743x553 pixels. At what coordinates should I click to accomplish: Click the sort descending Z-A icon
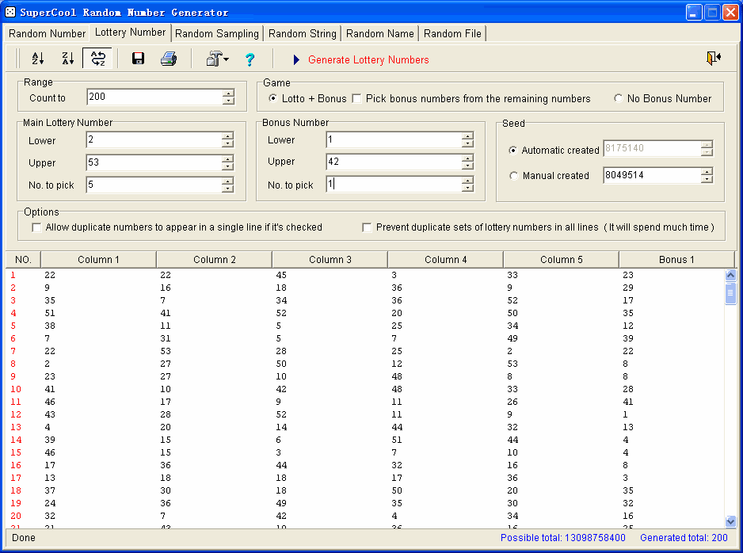(68, 59)
